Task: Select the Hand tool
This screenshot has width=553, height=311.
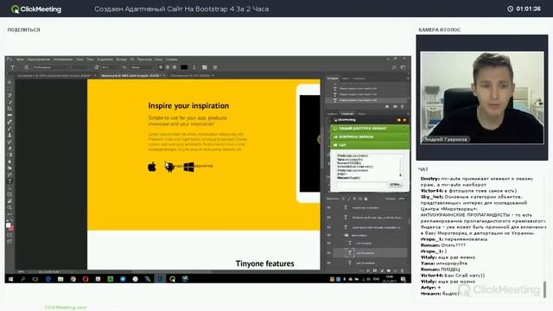Action: (10, 201)
